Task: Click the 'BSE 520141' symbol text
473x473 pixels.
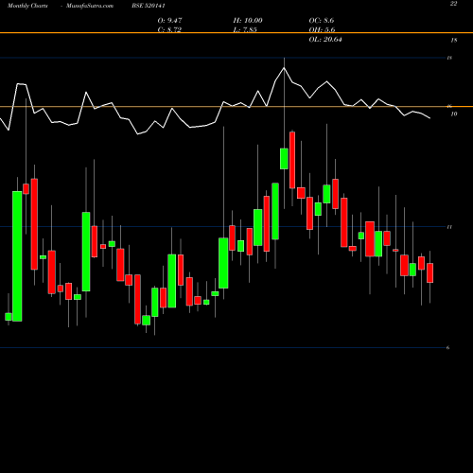Action: click(x=149, y=6)
